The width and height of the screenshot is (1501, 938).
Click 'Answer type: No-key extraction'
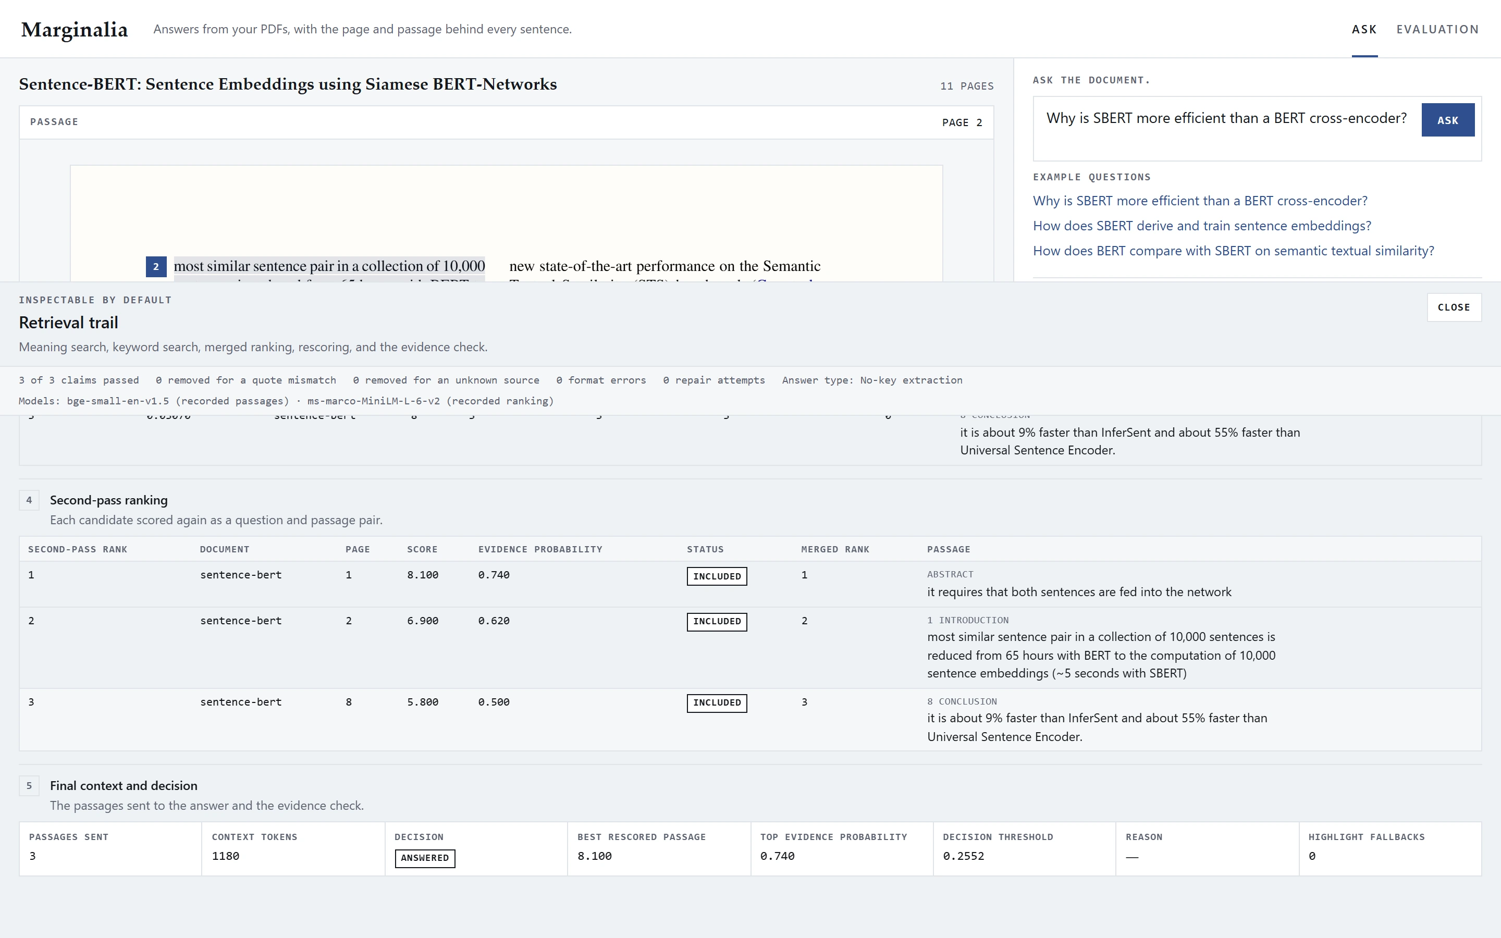coord(872,380)
